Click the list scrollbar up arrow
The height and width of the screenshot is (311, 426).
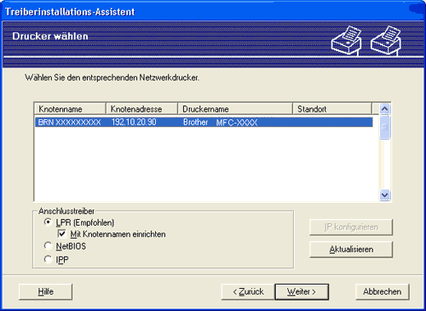(x=385, y=109)
